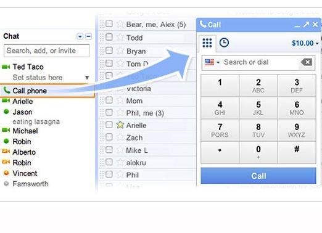Image resolution: width=322 pixels, height=233 pixels.
Task: Dial the number 5 JKL key
Action: (258, 108)
